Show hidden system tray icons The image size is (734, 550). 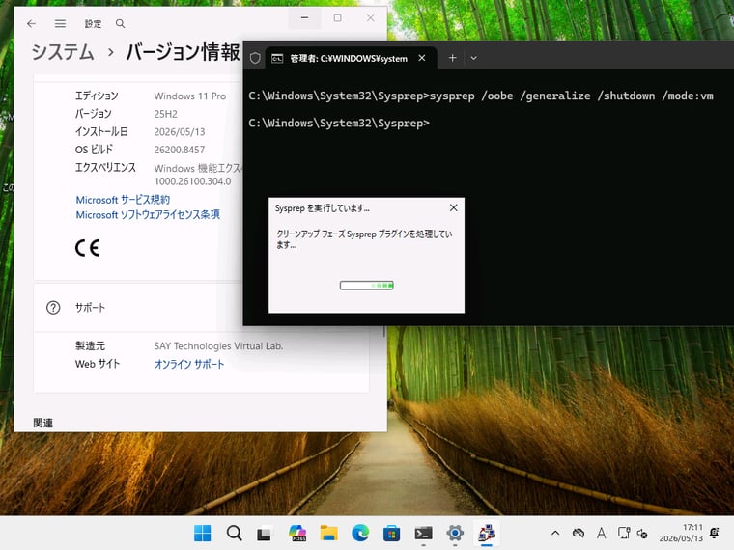(x=555, y=533)
